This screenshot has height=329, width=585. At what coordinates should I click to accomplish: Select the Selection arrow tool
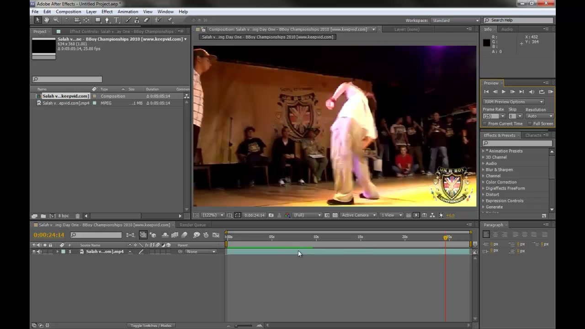[37, 20]
